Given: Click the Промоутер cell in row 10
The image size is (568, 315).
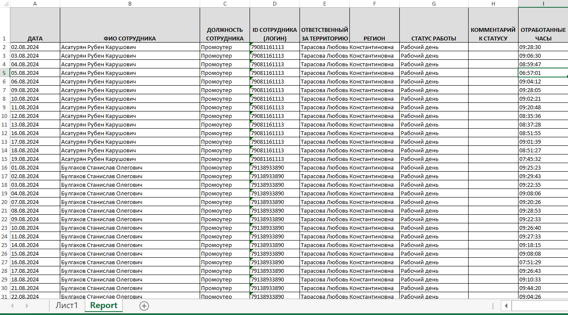Looking at the screenshot, I should (x=225, y=116).
